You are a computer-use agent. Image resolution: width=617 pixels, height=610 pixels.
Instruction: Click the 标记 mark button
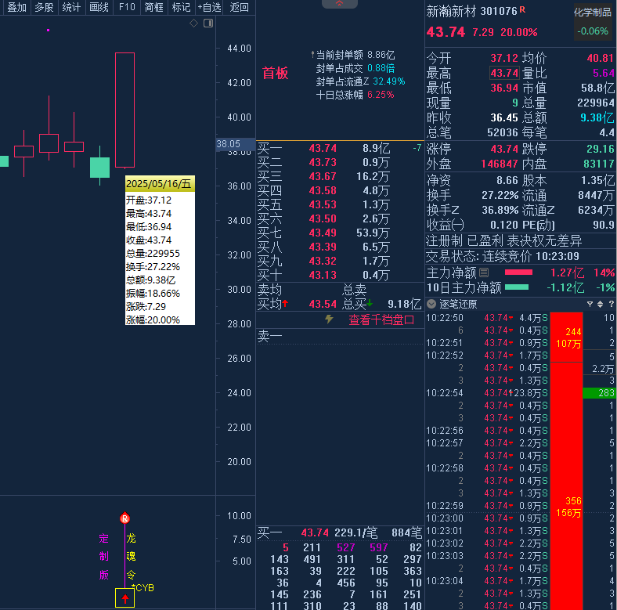[x=182, y=7]
